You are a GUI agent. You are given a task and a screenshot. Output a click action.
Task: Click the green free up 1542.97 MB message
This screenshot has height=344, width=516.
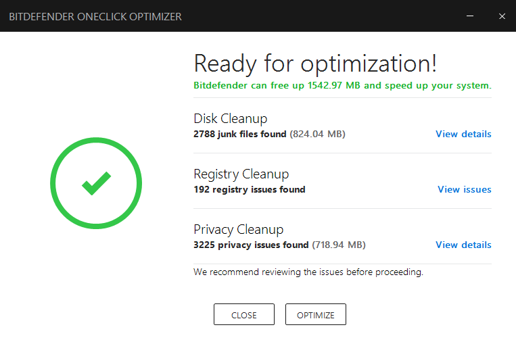[342, 86]
